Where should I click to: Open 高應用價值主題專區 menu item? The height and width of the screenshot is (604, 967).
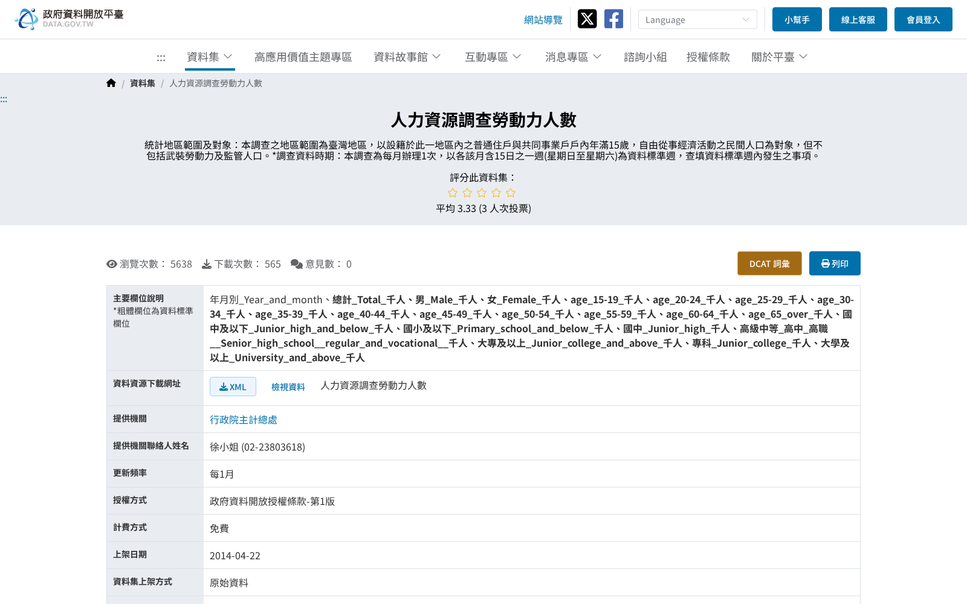click(303, 57)
